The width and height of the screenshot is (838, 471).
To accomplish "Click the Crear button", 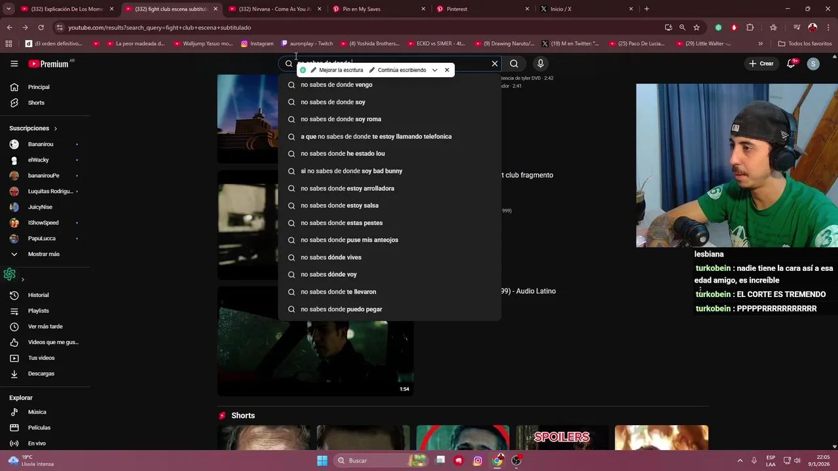I will pyautogui.click(x=761, y=63).
